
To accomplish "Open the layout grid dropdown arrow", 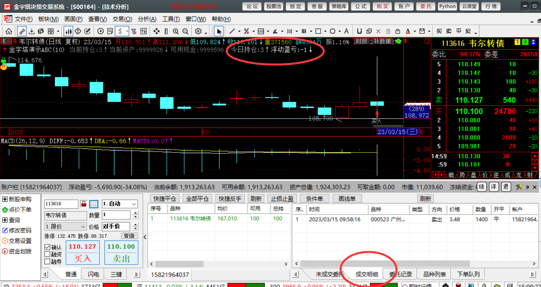I will (x=58, y=31).
